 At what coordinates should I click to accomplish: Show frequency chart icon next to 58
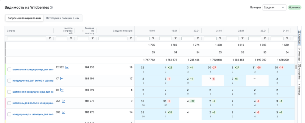point(62,90)
